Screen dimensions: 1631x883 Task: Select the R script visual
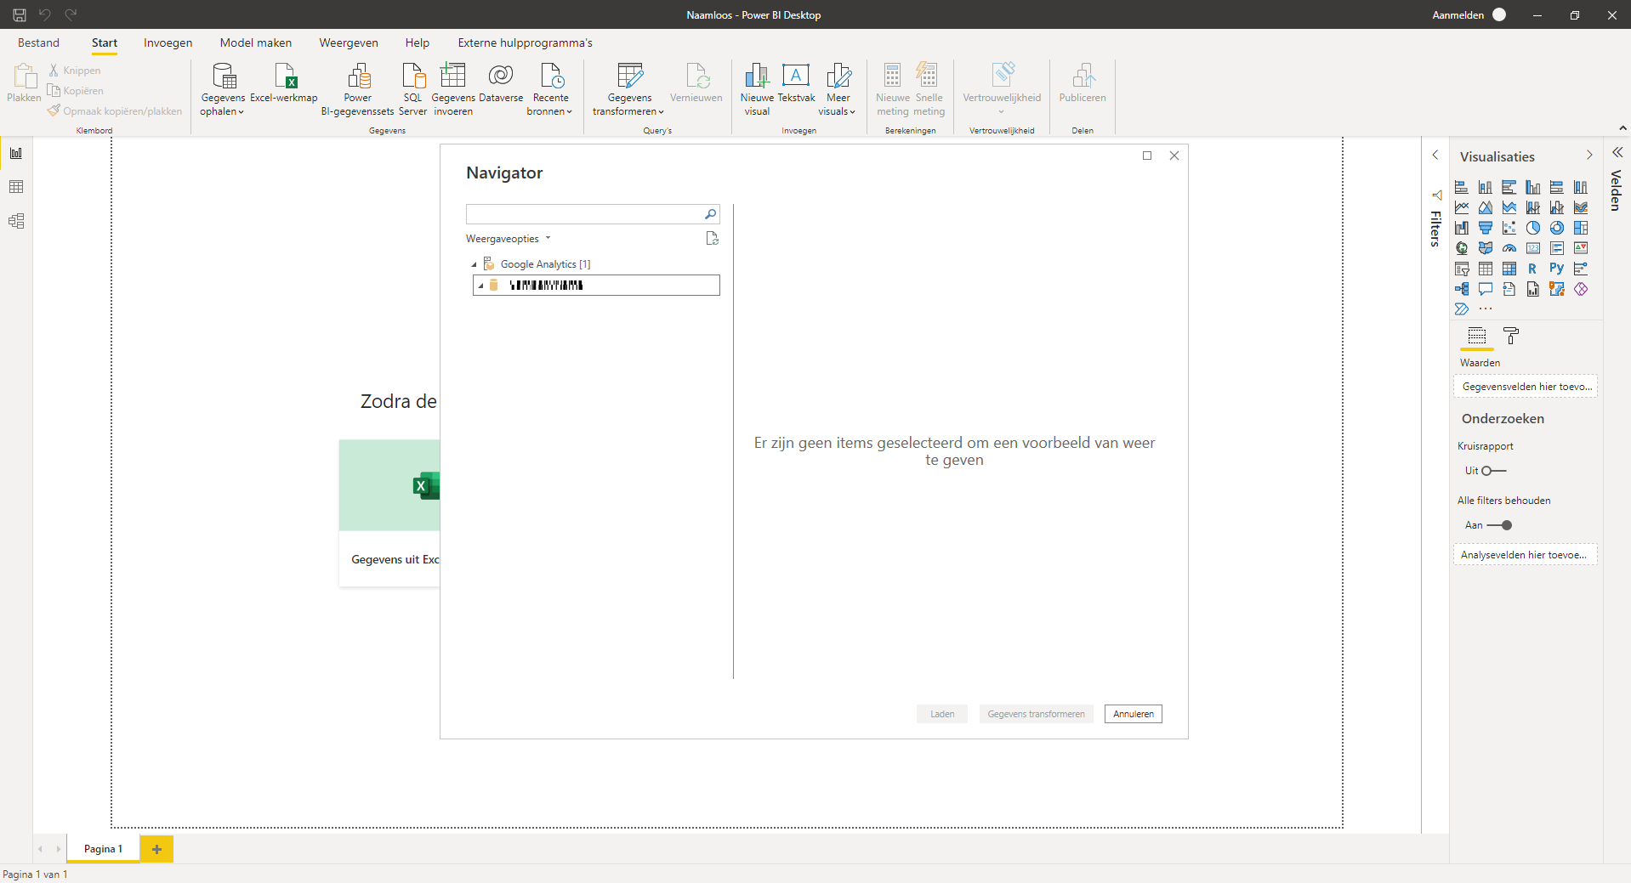[x=1533, y=269]
